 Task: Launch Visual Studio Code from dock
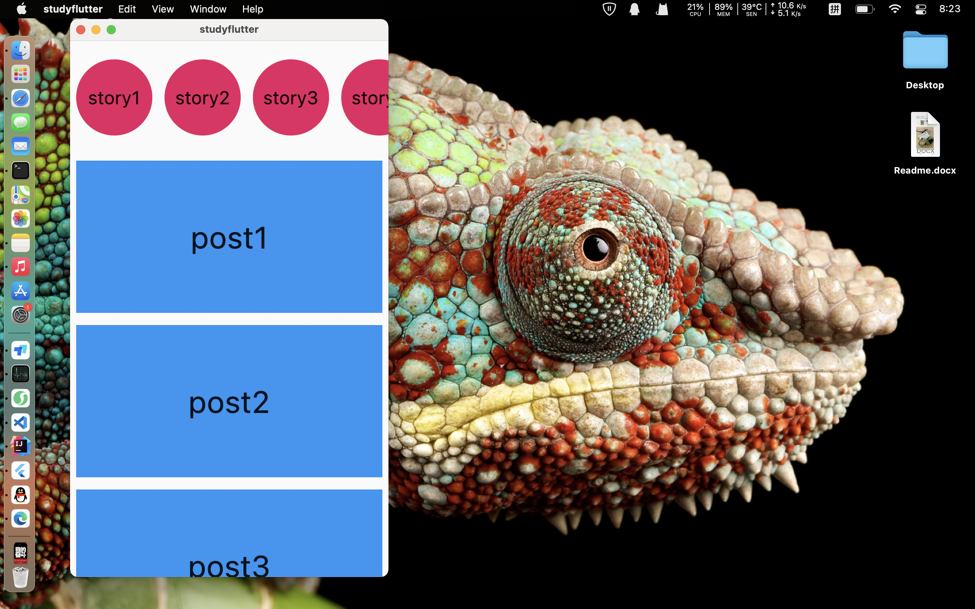coord(21,422)
